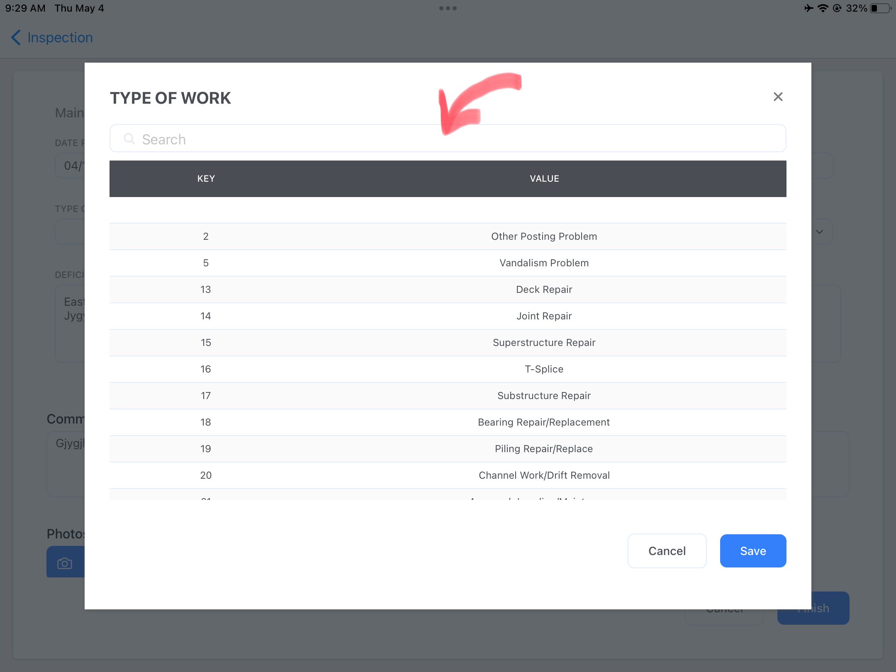Go back to Inspection screen
The width and height of the screenshot is (896, 672).
(51, 37)
